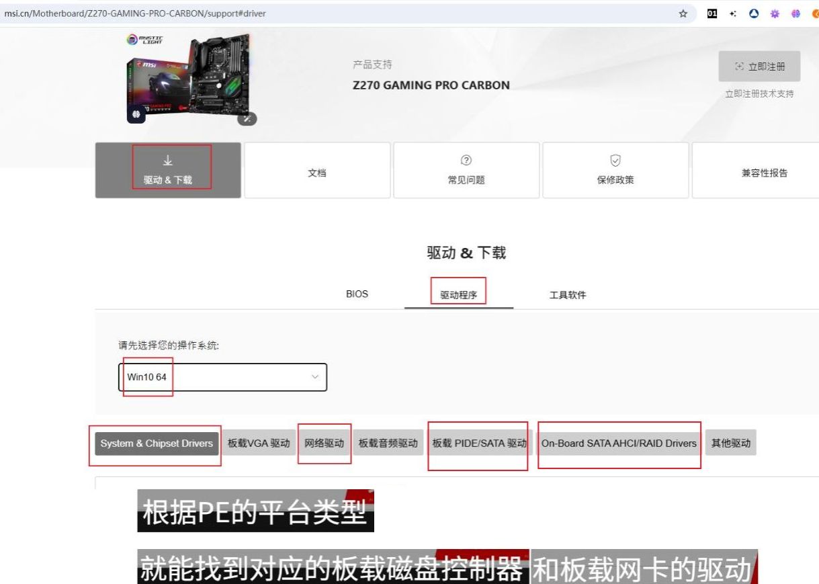Open the 文档 support tab

[x=317, y=170]
